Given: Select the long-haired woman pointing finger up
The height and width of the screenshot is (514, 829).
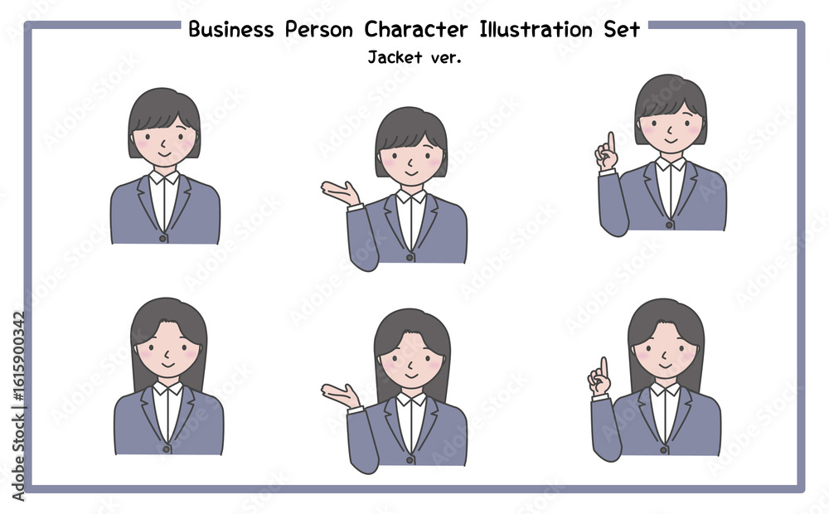Looking at the screenshot, I should pos(655,380).
